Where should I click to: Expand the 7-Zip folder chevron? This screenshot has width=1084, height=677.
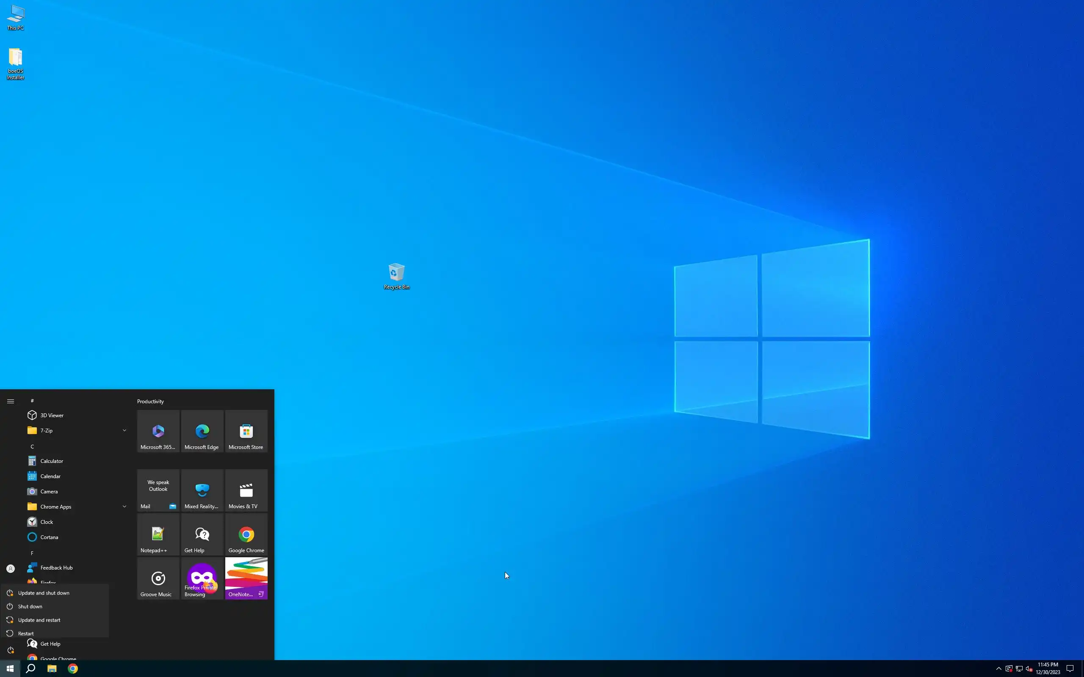[x=124, y=430]
